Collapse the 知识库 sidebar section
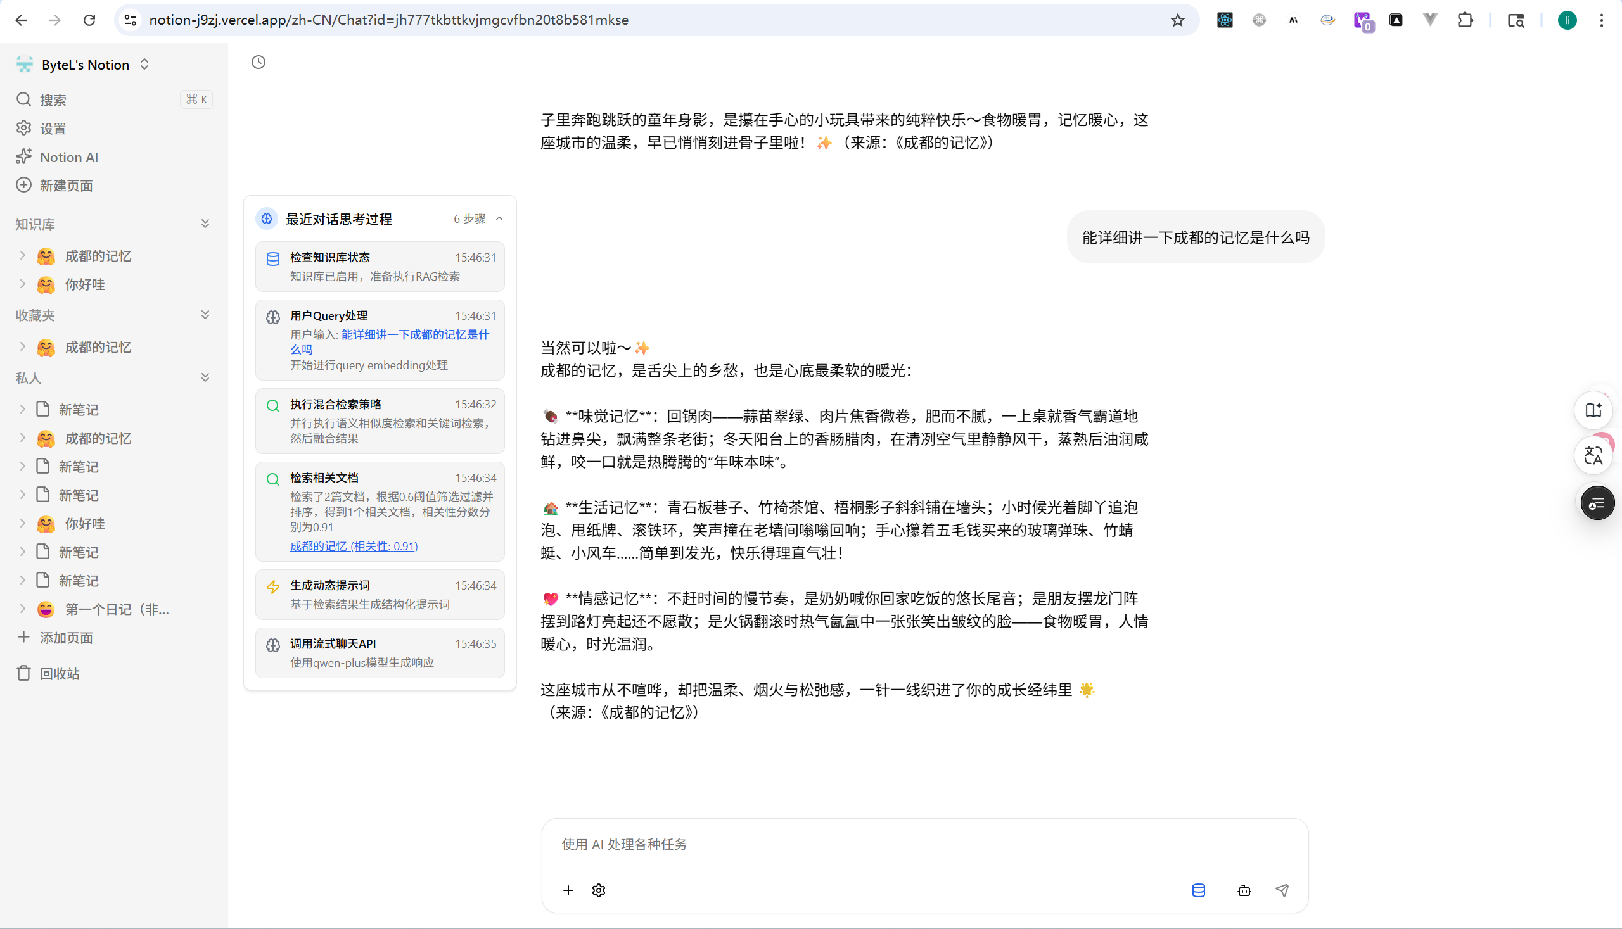 (x=205, y=223)
